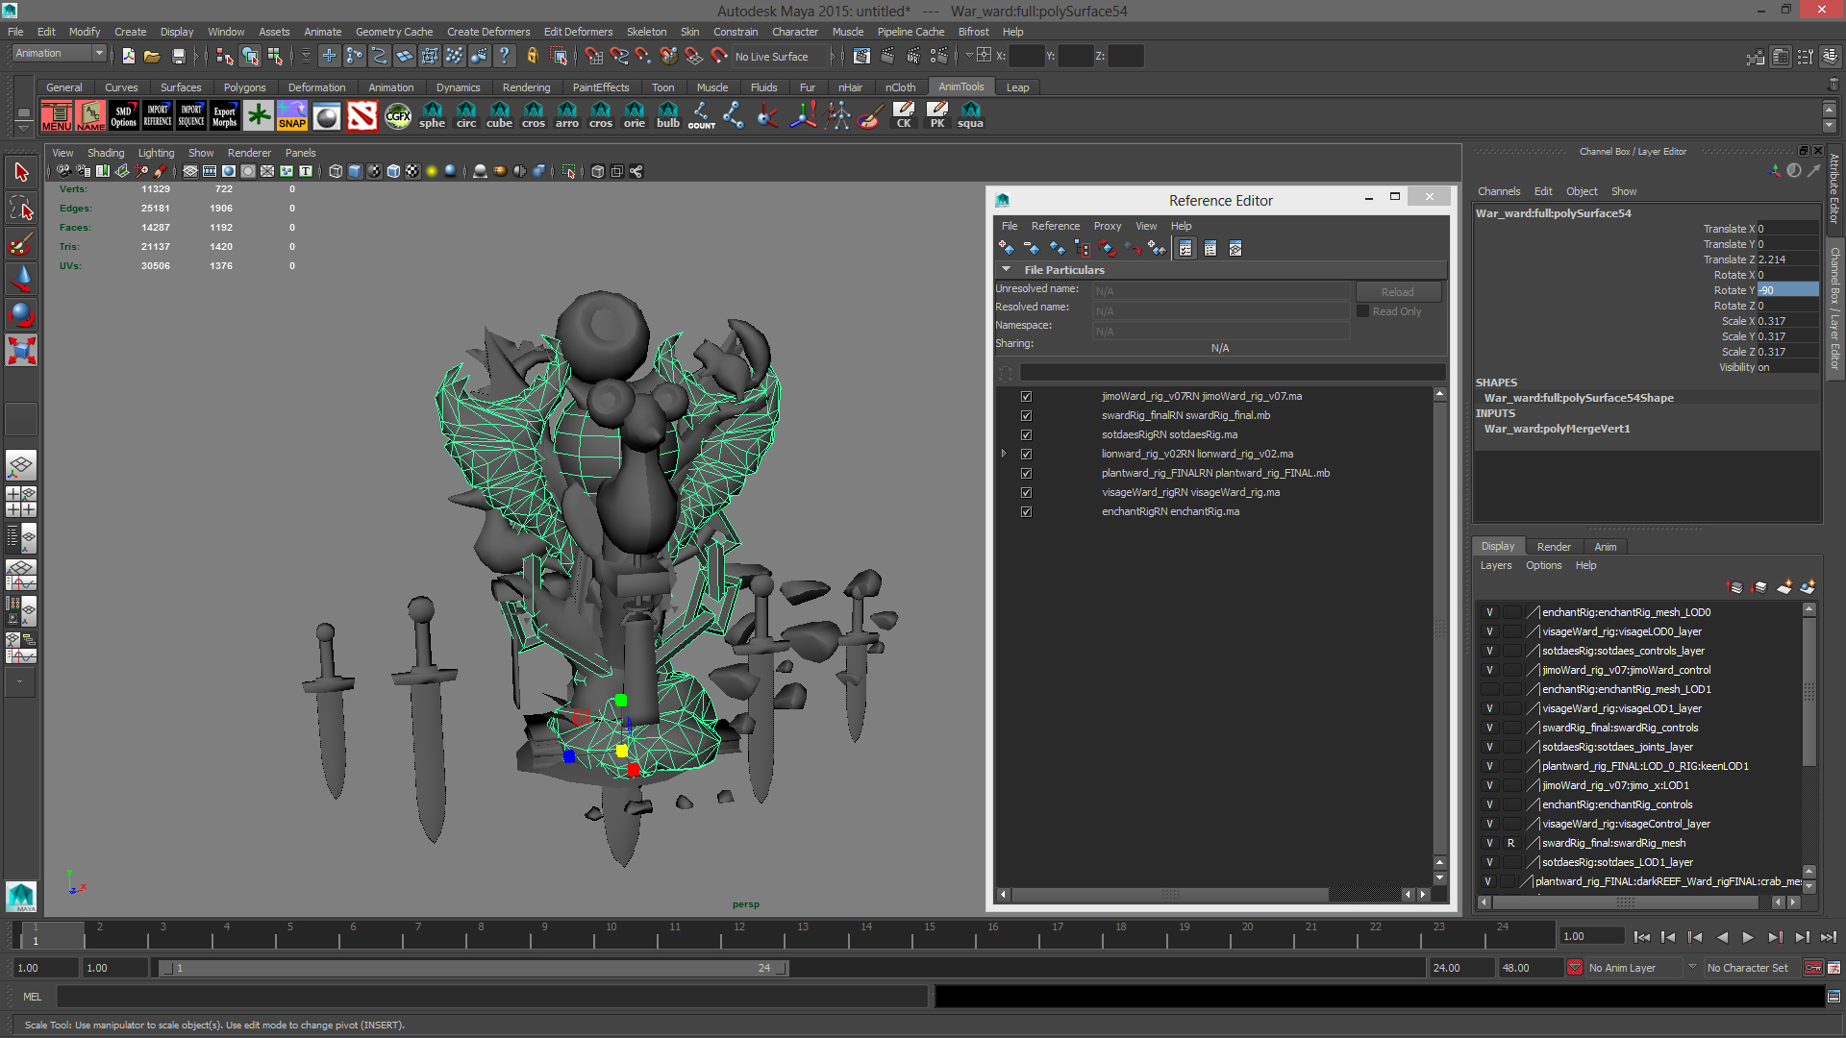Click the Rotate Y value field
Image resolution: width=1846 pixels, height=1038 pixels.
[x=1786, y=290]
